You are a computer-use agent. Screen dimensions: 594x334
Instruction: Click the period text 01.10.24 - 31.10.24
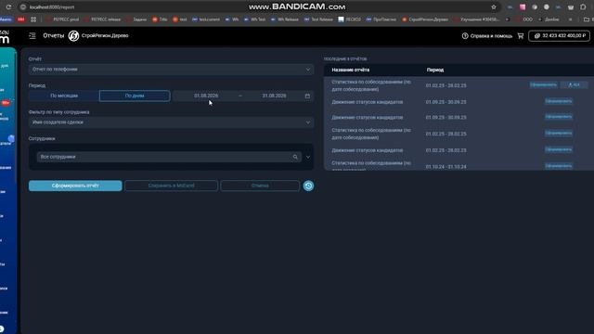445,167
